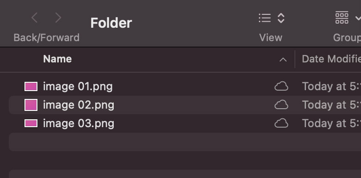The image size is (361, 178).
Task: Click the Forward arrow in toolbar
Action: [58, 18]
